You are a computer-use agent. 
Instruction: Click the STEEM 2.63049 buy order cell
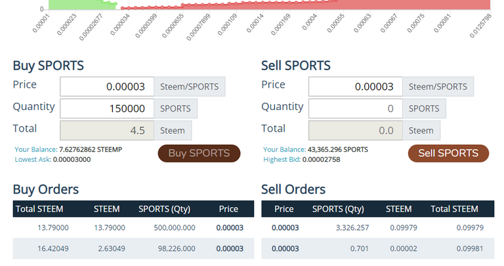[x=112, y=249]
